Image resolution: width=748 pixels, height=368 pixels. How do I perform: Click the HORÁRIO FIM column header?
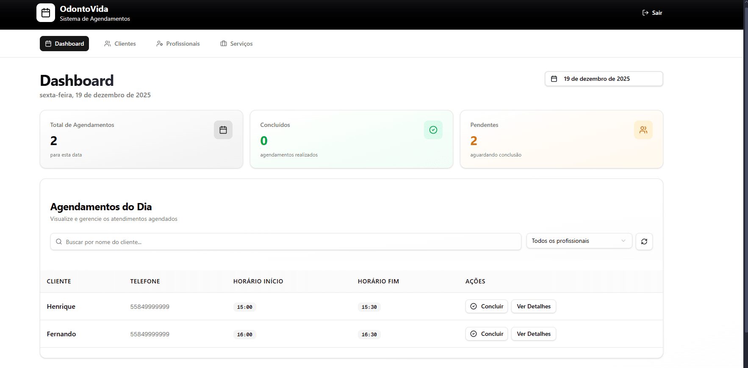378,281
